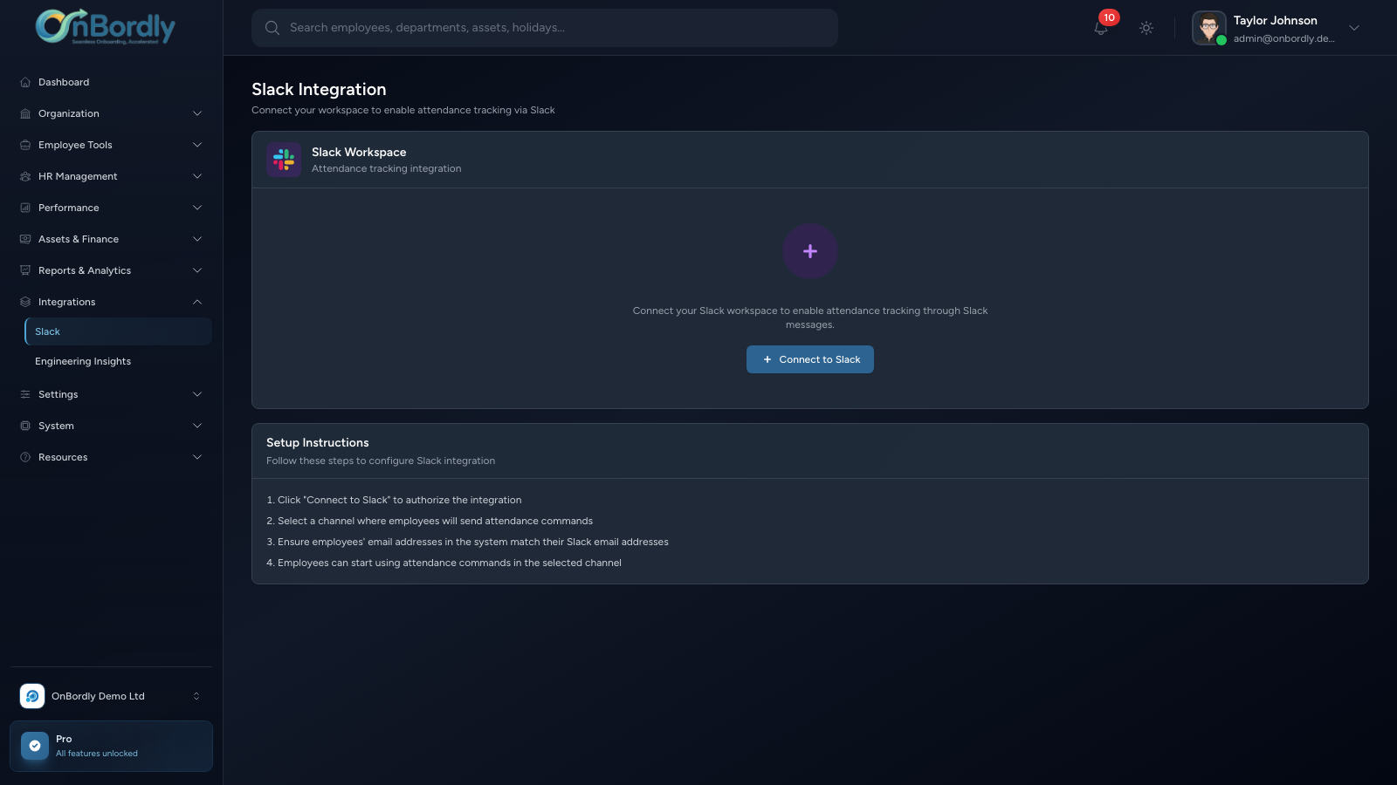Click the Taylor Johnson name
The width and height of the screenshot is (1397, 785).
1276,20
